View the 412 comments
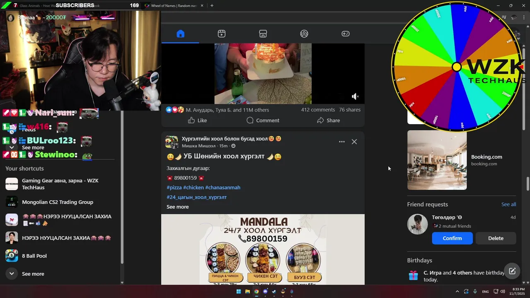Image resolution: width=530 pixels, height=298 pixels. click(318, 110)
